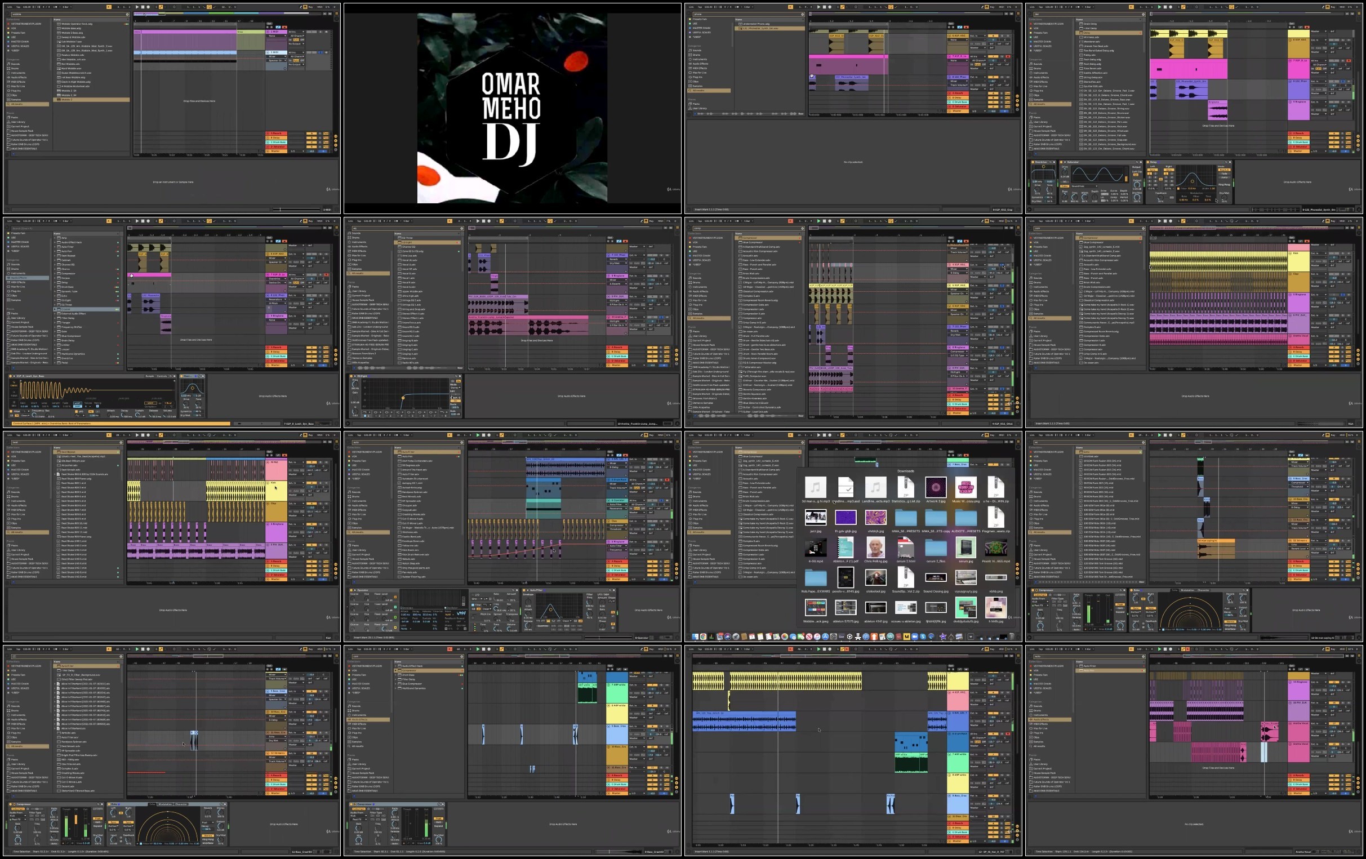Click the Stop button in the Operator frame transport
This screenshot has width=1366, height=859.
(484, 435)
